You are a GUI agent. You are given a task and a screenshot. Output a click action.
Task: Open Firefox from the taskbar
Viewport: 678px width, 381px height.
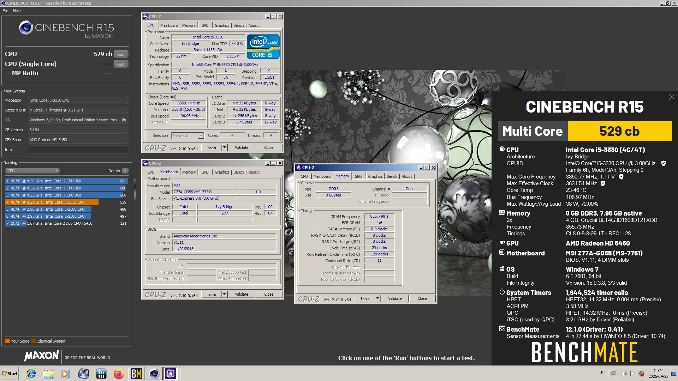(x=119, y=374)
